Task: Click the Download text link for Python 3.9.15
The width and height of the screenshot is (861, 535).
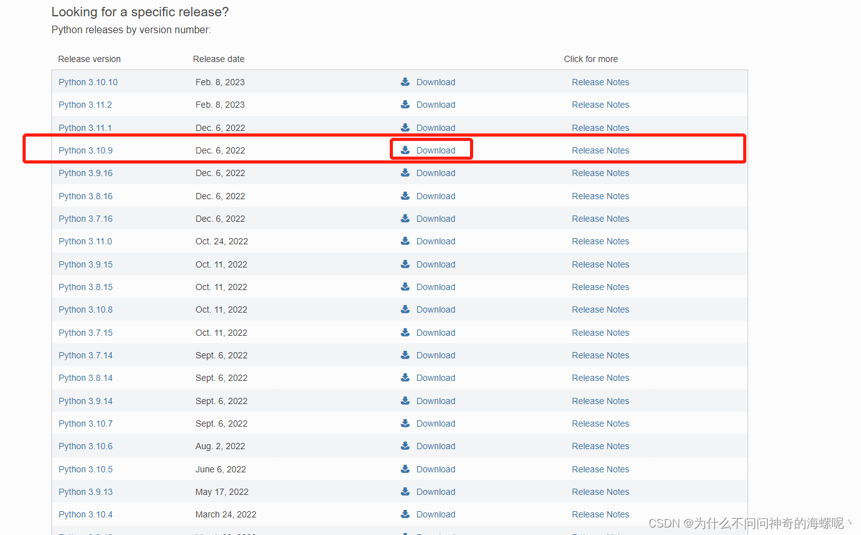Action: [436, 264]
